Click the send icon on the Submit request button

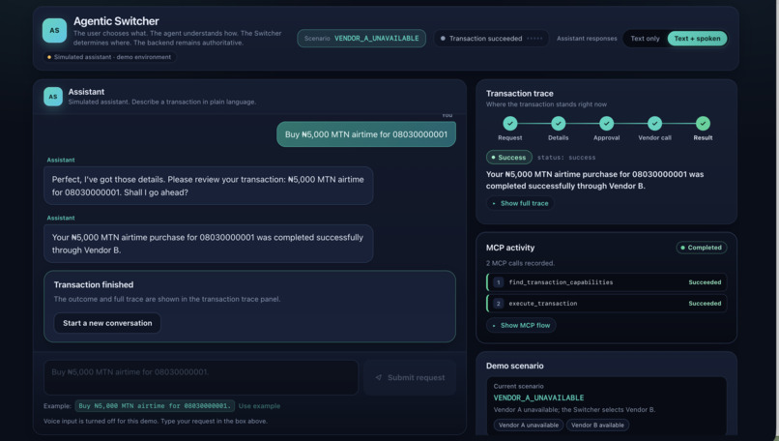point(379,377)
